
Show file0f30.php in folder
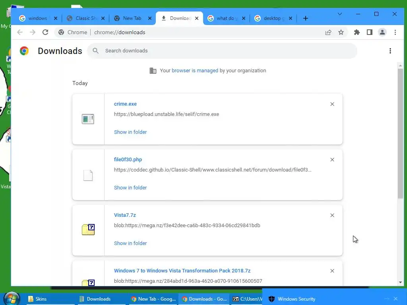(130, 187)
